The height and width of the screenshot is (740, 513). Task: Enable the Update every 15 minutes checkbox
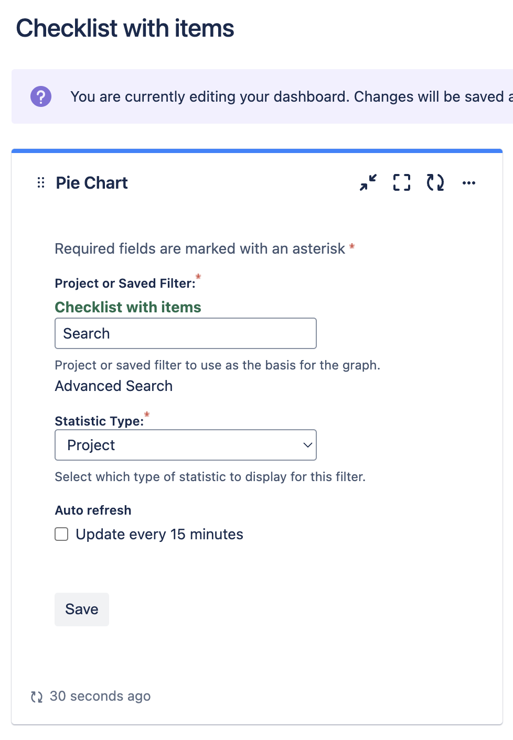pyautogui.click(x=62, y=534)
